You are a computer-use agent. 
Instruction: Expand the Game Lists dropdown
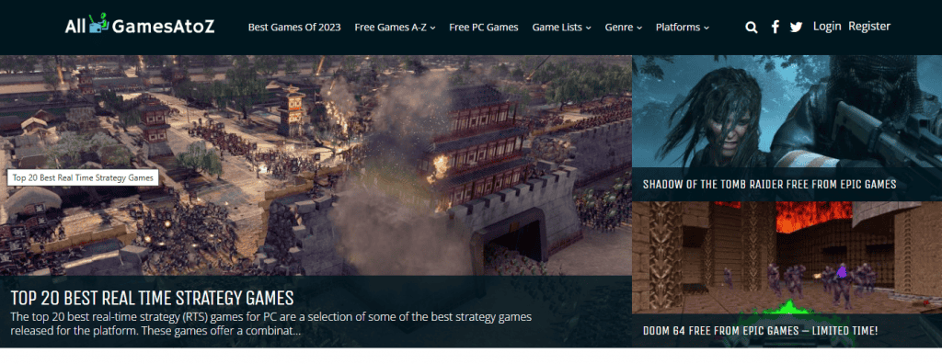562,27
